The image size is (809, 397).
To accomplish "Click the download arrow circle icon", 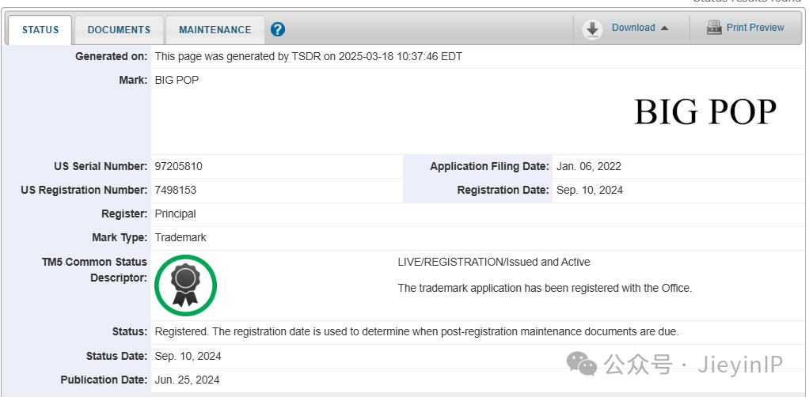I will (x=592, y=29).
